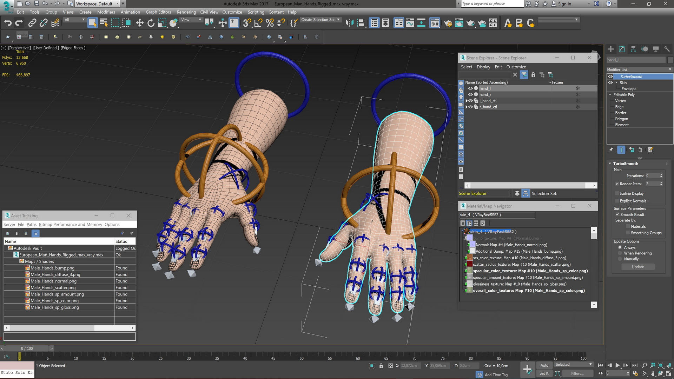Click the time slider 0 / 100
The image size is (674, 379).
[x=27, y=348]
